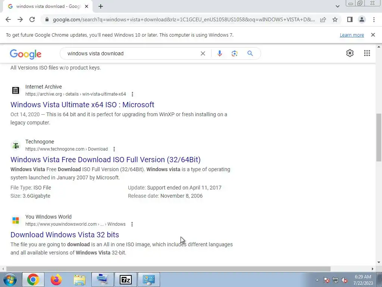Close the windows vista download tab
This screenshot has height=287, width=382.
coord(87,7)
